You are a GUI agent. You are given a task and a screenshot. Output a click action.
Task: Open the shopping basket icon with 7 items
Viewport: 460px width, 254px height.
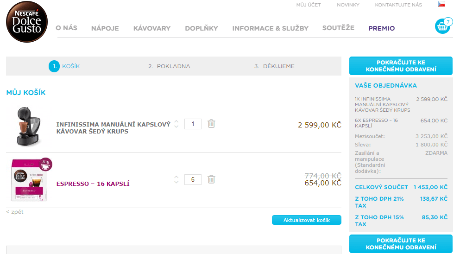(443, 26)
